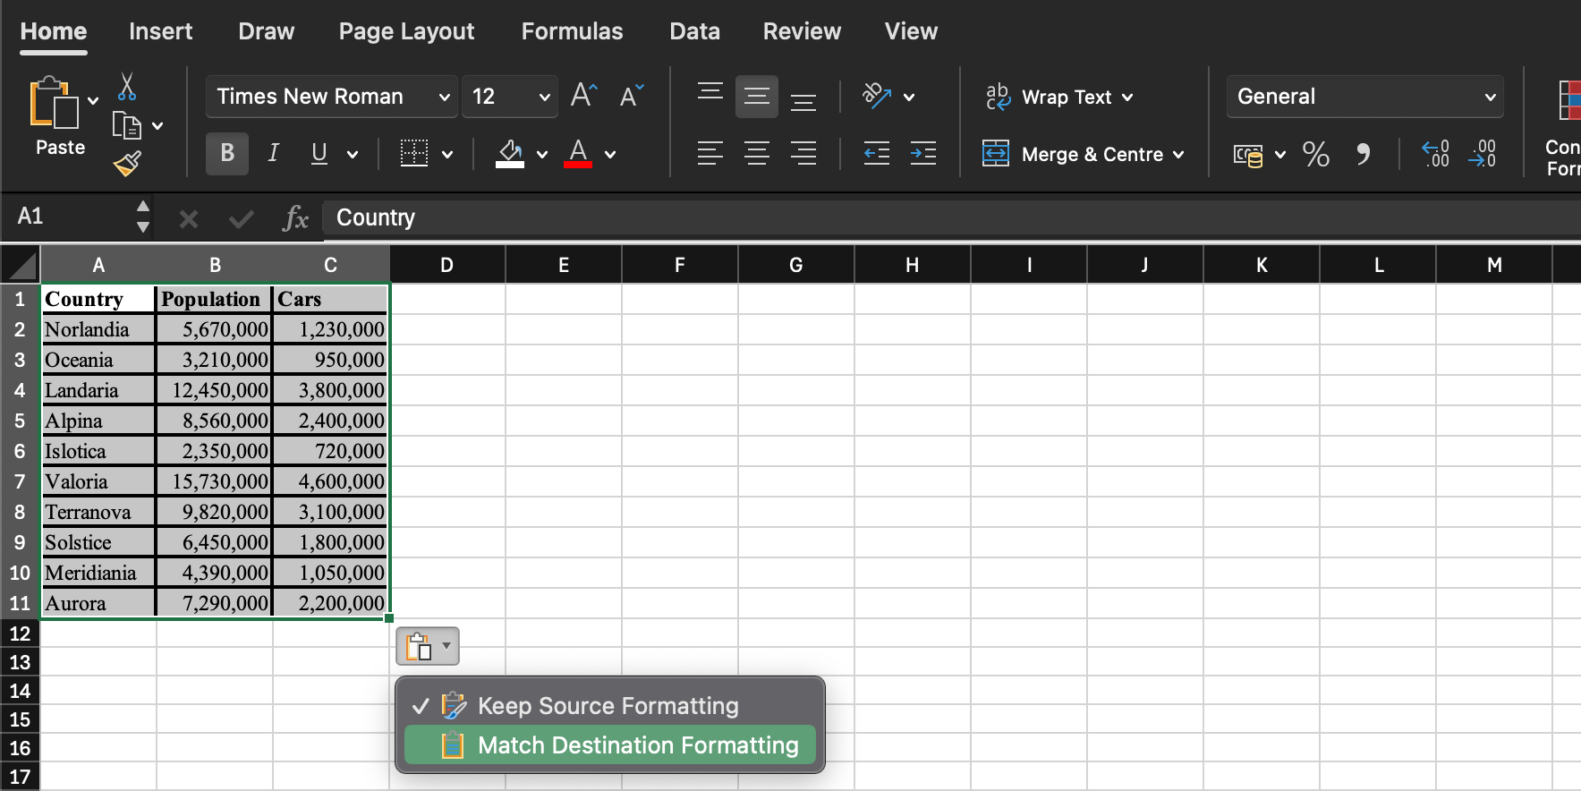Click the Wrap Text button
The width and height of the screenshot is (1581, 791).
pyautogui.click(x=1049, y=97)
